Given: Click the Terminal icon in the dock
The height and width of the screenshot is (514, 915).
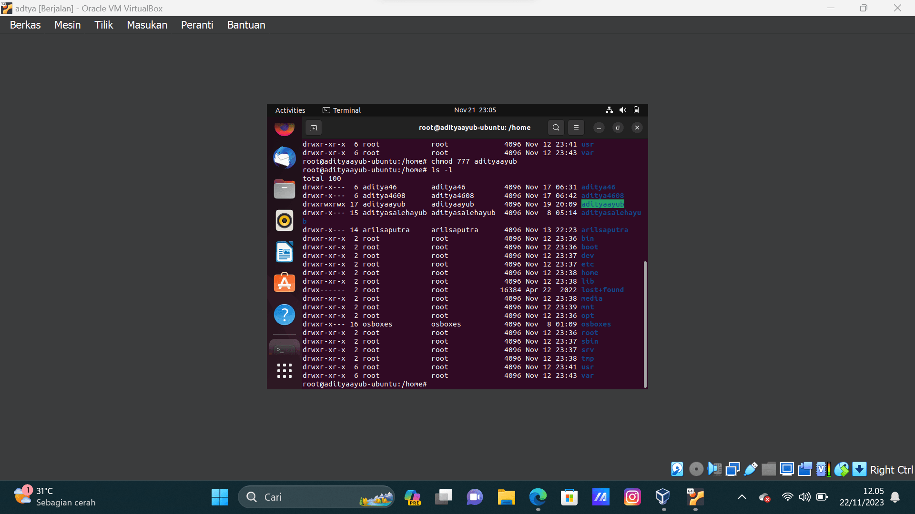Looking at the screenshot, I should [x=285, y=349].
